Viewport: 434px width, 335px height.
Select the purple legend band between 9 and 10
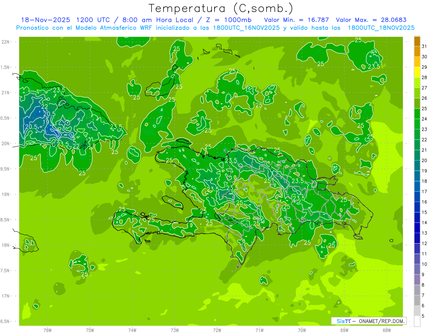[417, 269]
